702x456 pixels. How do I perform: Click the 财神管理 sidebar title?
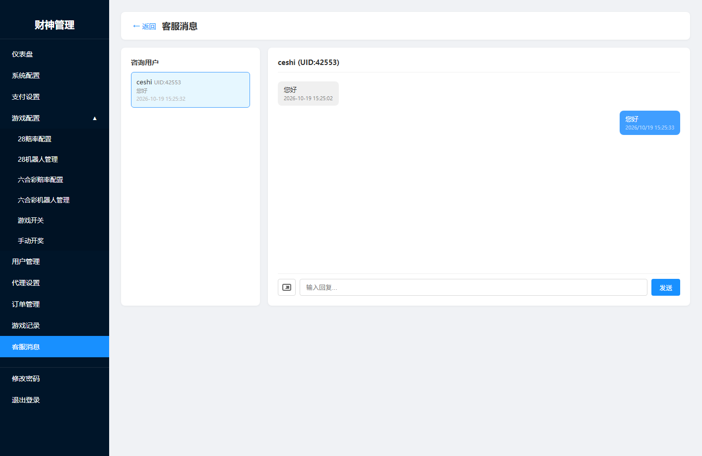[55, 25]
